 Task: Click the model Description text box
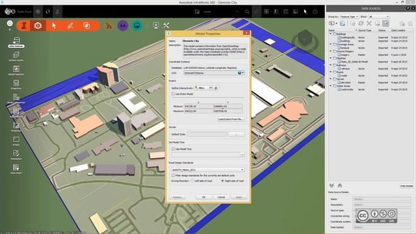215,50
